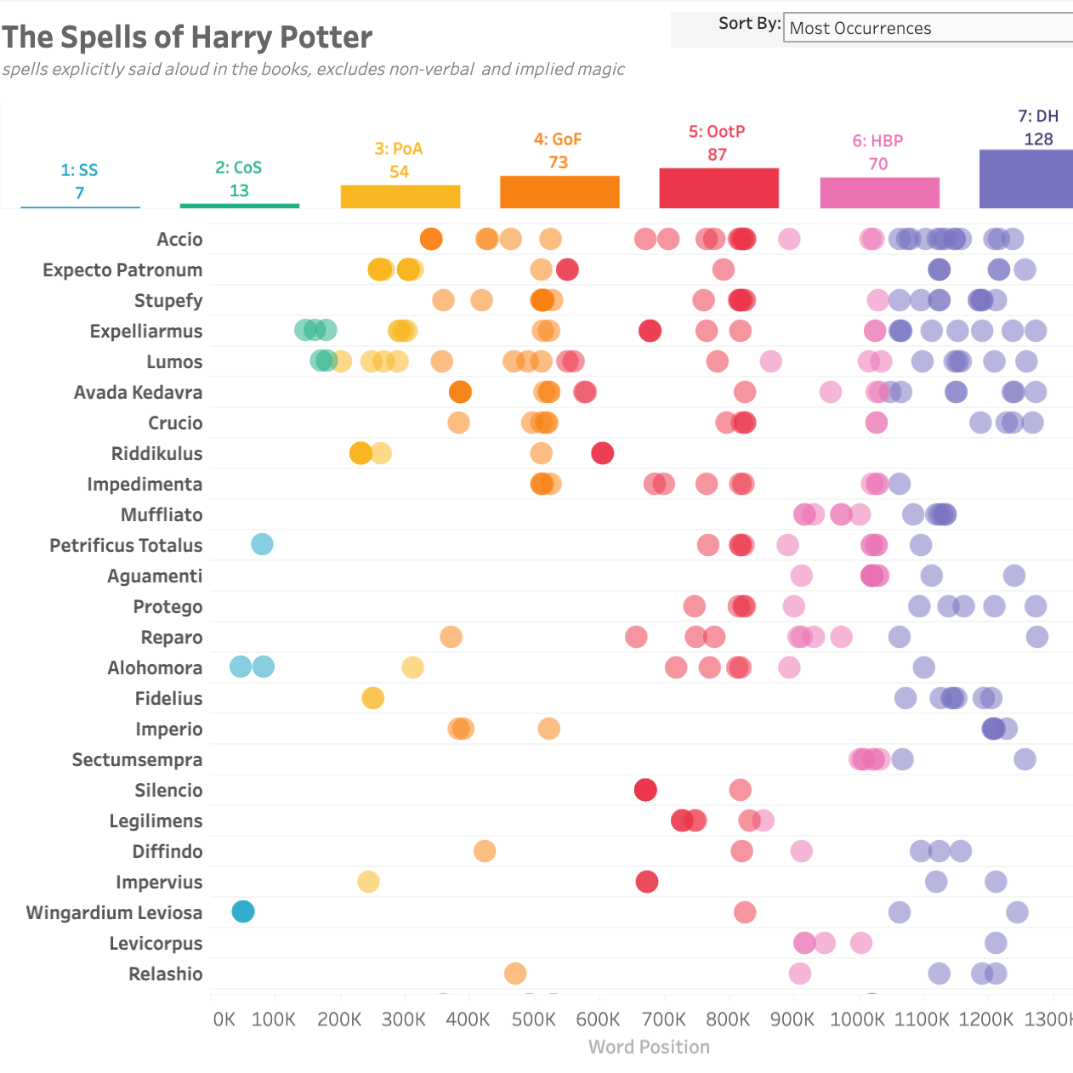Select the 2: CoS green bar
The height and width of the screenshot is (1073, 1073).
click(x=240, y=205)
